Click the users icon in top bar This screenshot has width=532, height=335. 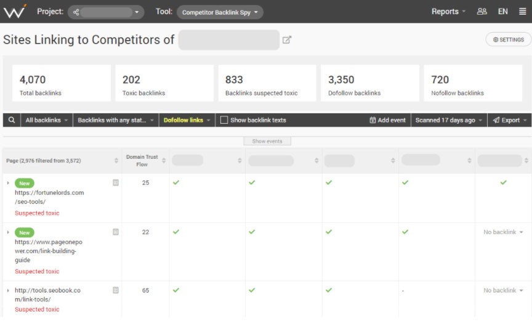tap(482, 12)
